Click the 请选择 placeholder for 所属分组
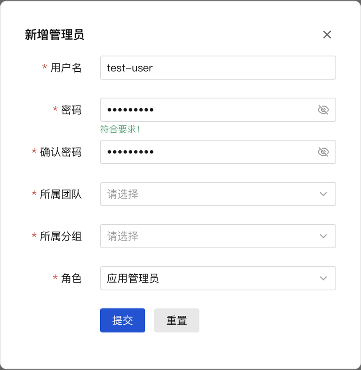Screen dimensions: 361x370 [123, 236]
